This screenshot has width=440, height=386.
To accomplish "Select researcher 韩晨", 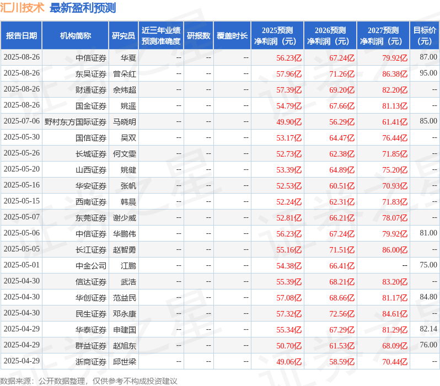I will point(128,202).
